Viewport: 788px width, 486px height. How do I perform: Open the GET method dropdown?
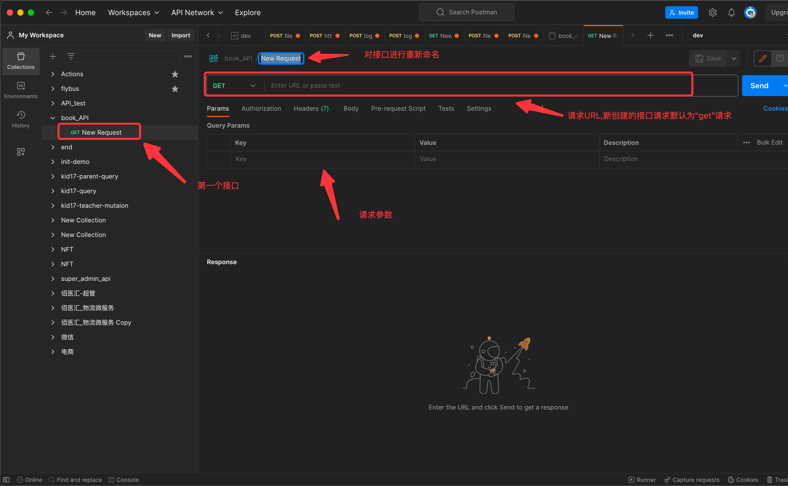tap(234, 86)
